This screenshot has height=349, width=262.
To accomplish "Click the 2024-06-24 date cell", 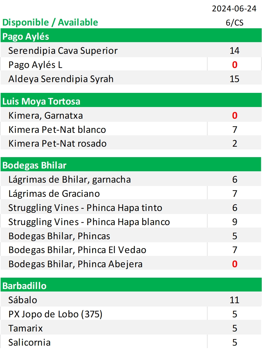I will click(234, 9).
